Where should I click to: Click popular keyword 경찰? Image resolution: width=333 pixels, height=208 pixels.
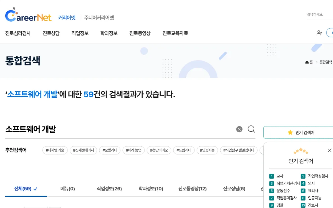click(280, 205)
